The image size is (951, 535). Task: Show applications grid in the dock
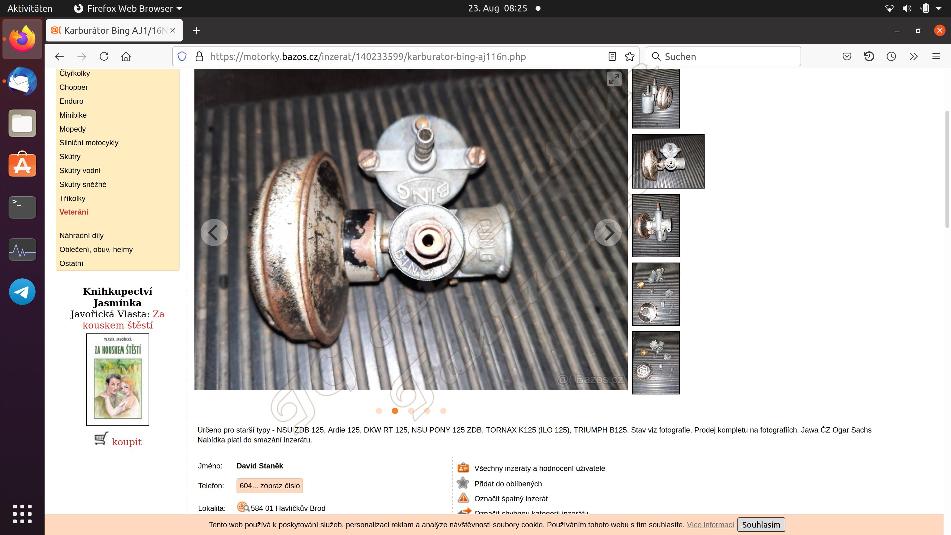tap(22, 514)
